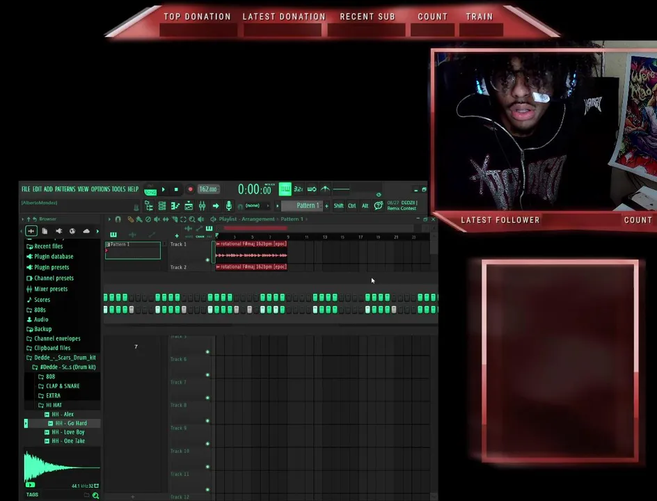Expand the 808s folder in browser
Screen dimensions: 657x501
coord(36,310)
